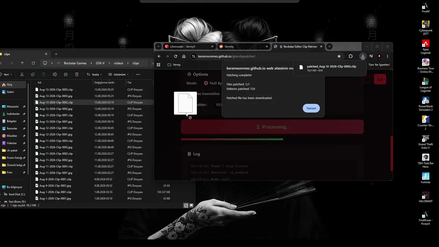Select PowerWash Simulator 2 desktop icon
This screenshot has width=439, height=247.
(x=426, y=104)
